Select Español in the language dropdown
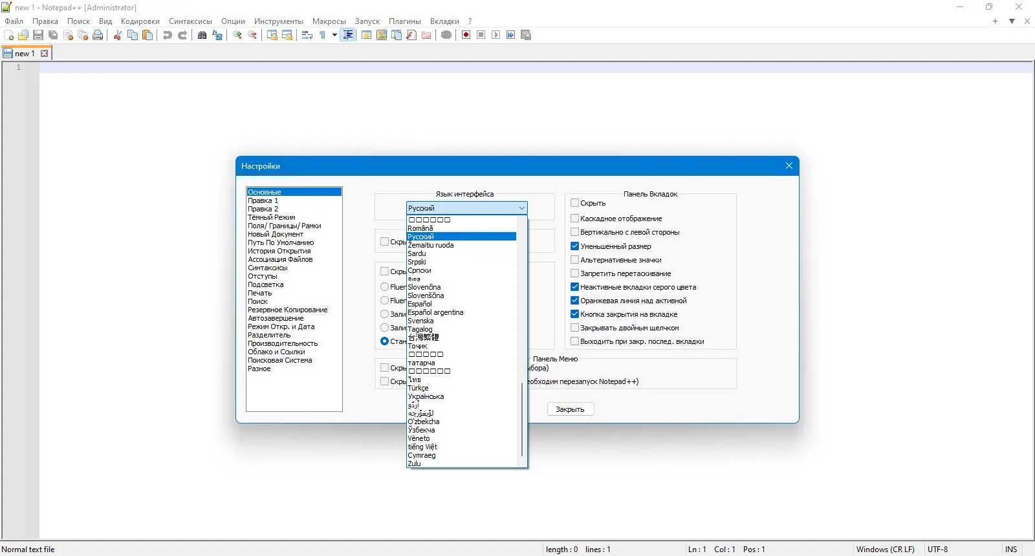Screen dimensions: 1035x556 pyautogui.click(x=420, y=304)
